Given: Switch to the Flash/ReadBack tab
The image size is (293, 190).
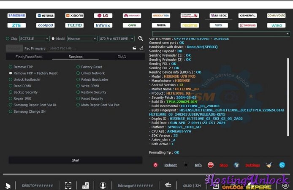Looking at the screenshot, I should (x=29, y=57).
